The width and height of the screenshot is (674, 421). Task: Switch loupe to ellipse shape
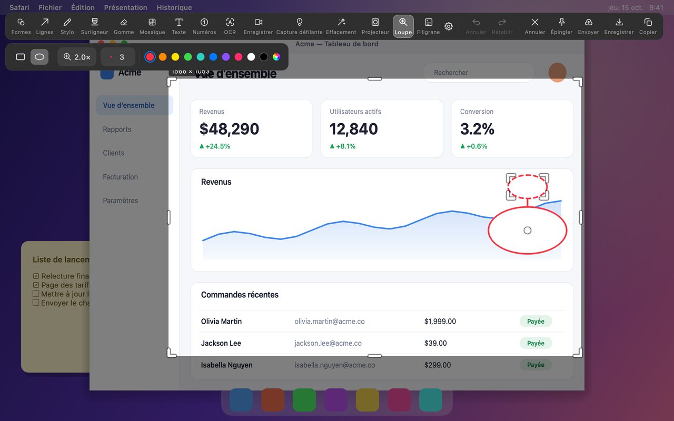click(x=39, y=57)
